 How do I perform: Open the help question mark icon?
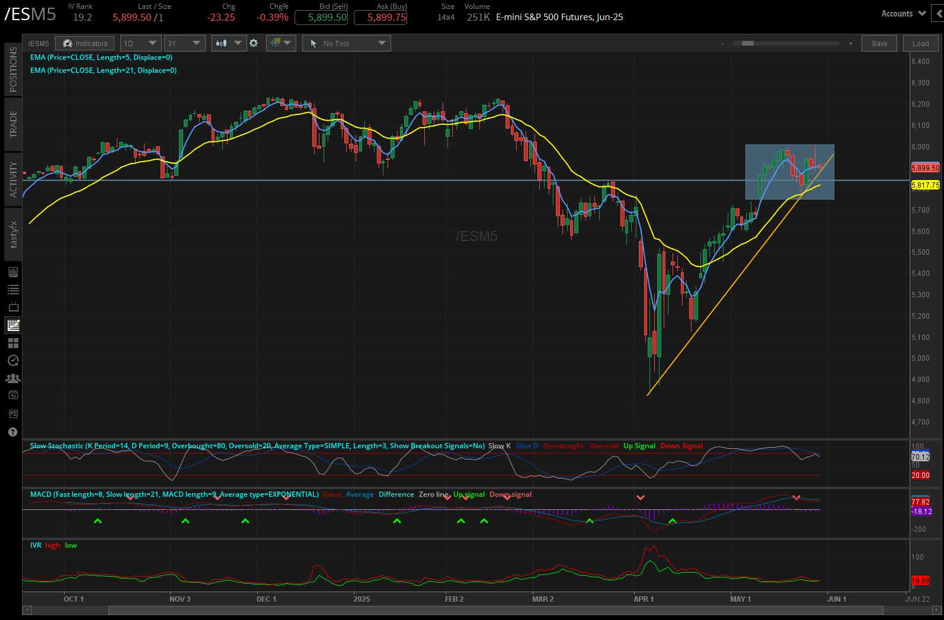coord(12,432)
